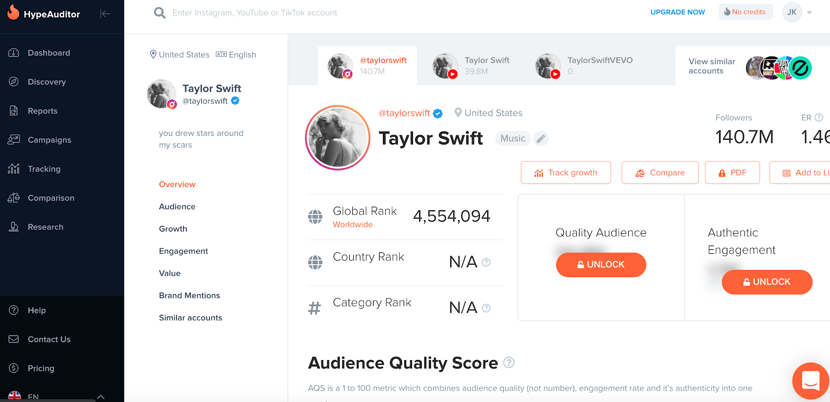
Task: Click the Contact Us envelope icon
Action: tap(14, 339)
